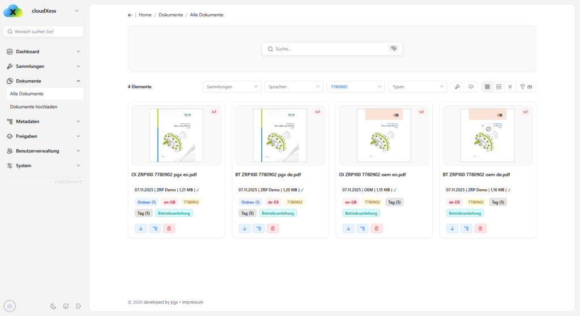Viewport: 580px width, 316px height.
Task: Click en-GB tag on OI ZRP100 oem en.pdf
Action: [351, 202]
